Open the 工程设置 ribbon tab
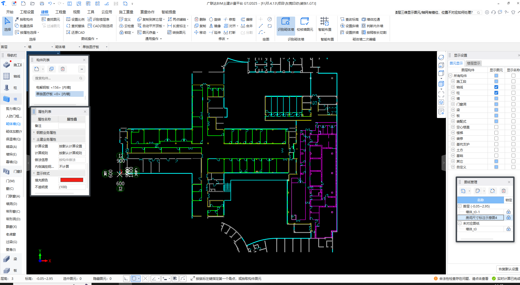The height and width of the screenshot is (285, 520). click(27, 12)
